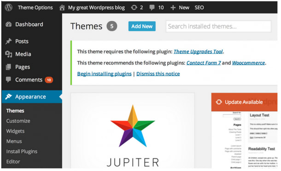Click the Appearance paintbrush icon
Screen dimensions: 281x171
(8, 97)
